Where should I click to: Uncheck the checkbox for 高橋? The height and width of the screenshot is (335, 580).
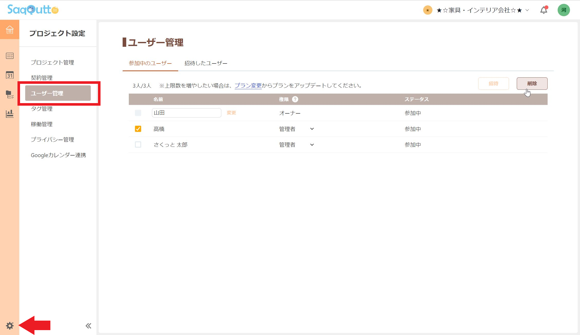coord(138,129)
